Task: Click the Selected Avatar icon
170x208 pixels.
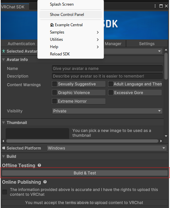Action: [4, 51]
